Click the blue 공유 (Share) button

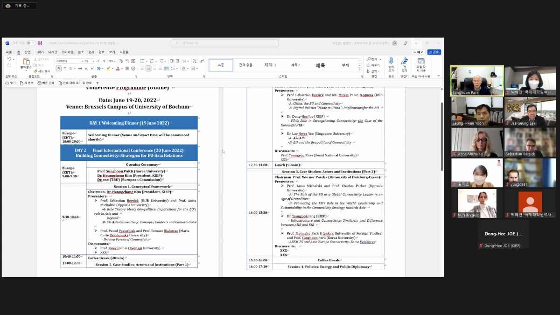pos(434,52)
